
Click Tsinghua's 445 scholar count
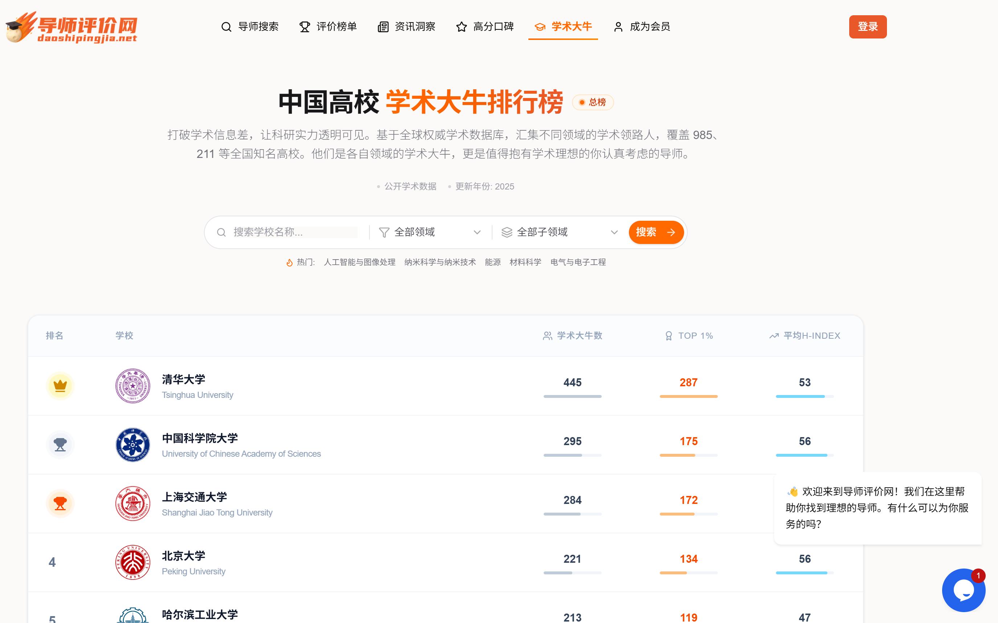573,382
